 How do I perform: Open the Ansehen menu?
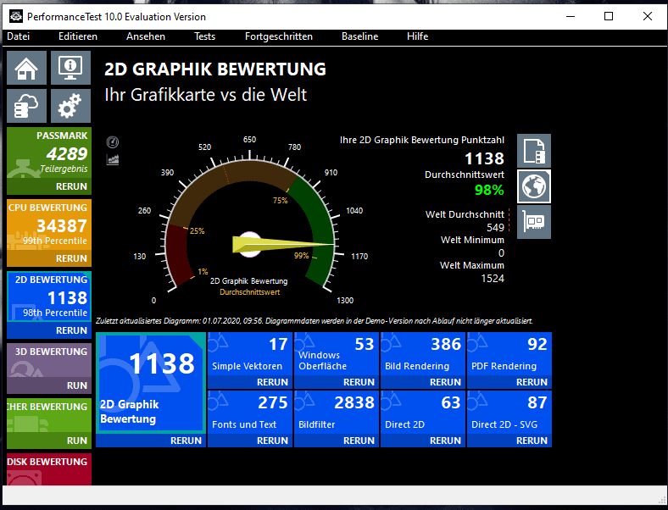point(146,36)
